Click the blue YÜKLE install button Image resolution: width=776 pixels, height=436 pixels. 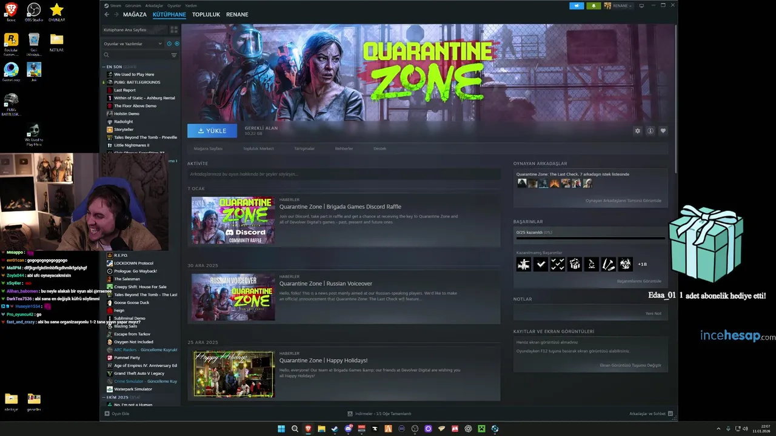[212, 131]
